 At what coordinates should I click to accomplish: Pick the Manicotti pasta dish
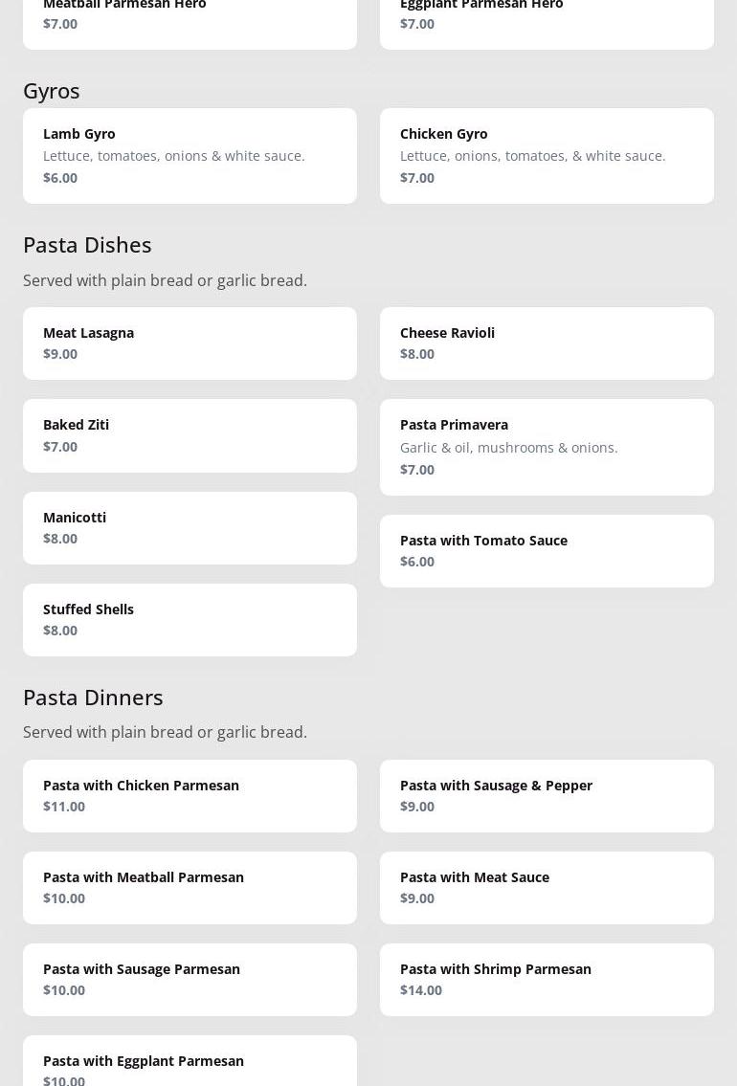[x=190, y=527]
